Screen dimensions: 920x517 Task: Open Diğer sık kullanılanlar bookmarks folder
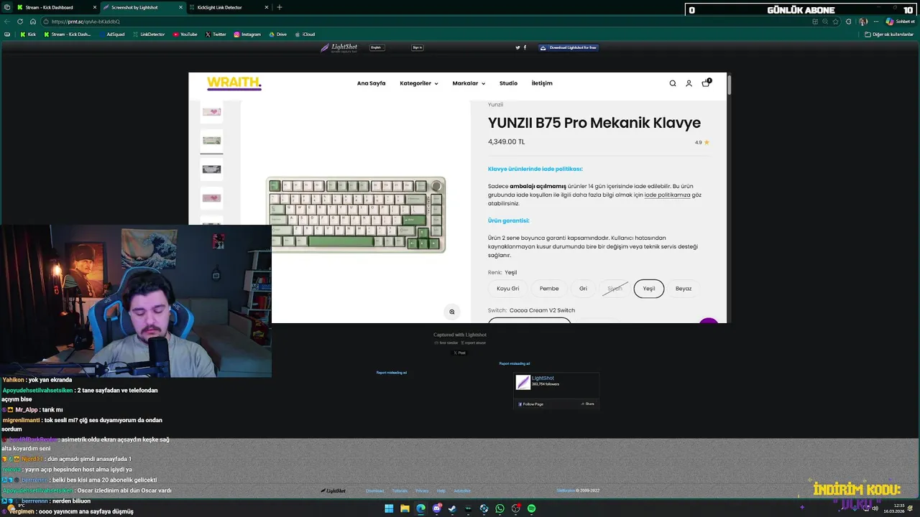(x=889, y=34)
